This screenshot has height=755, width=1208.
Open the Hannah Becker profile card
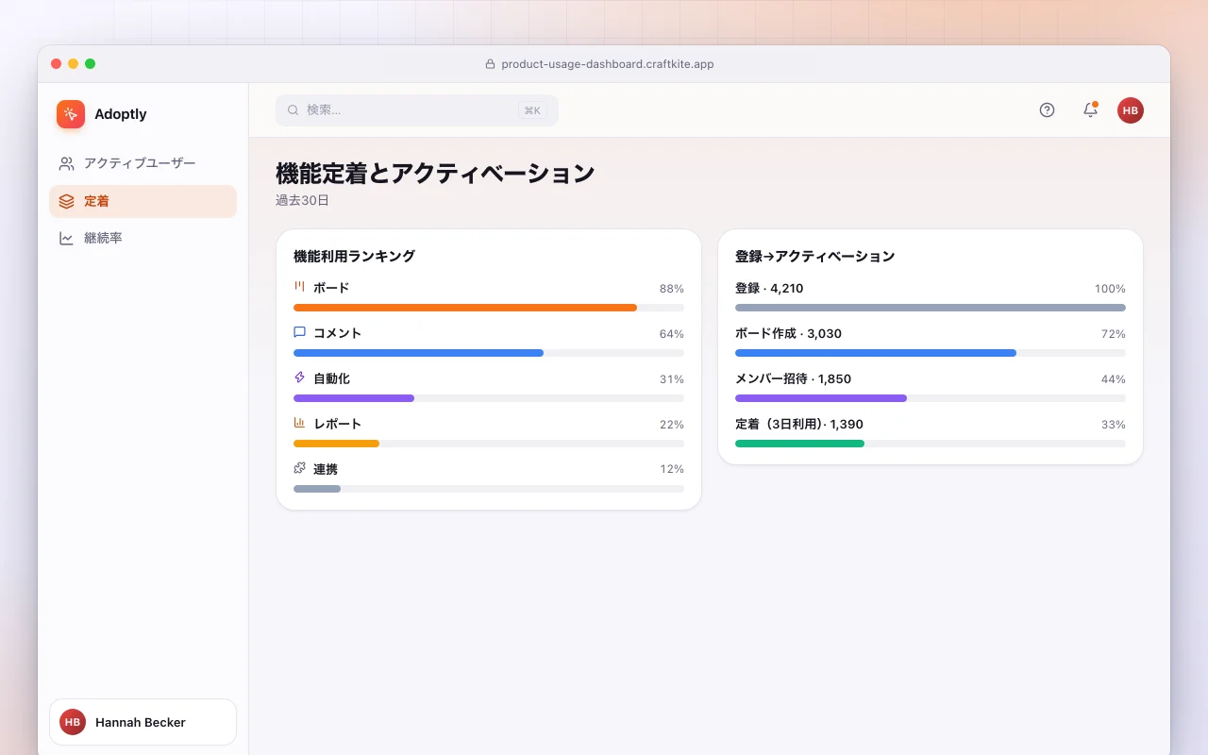(x=143, y=722)
